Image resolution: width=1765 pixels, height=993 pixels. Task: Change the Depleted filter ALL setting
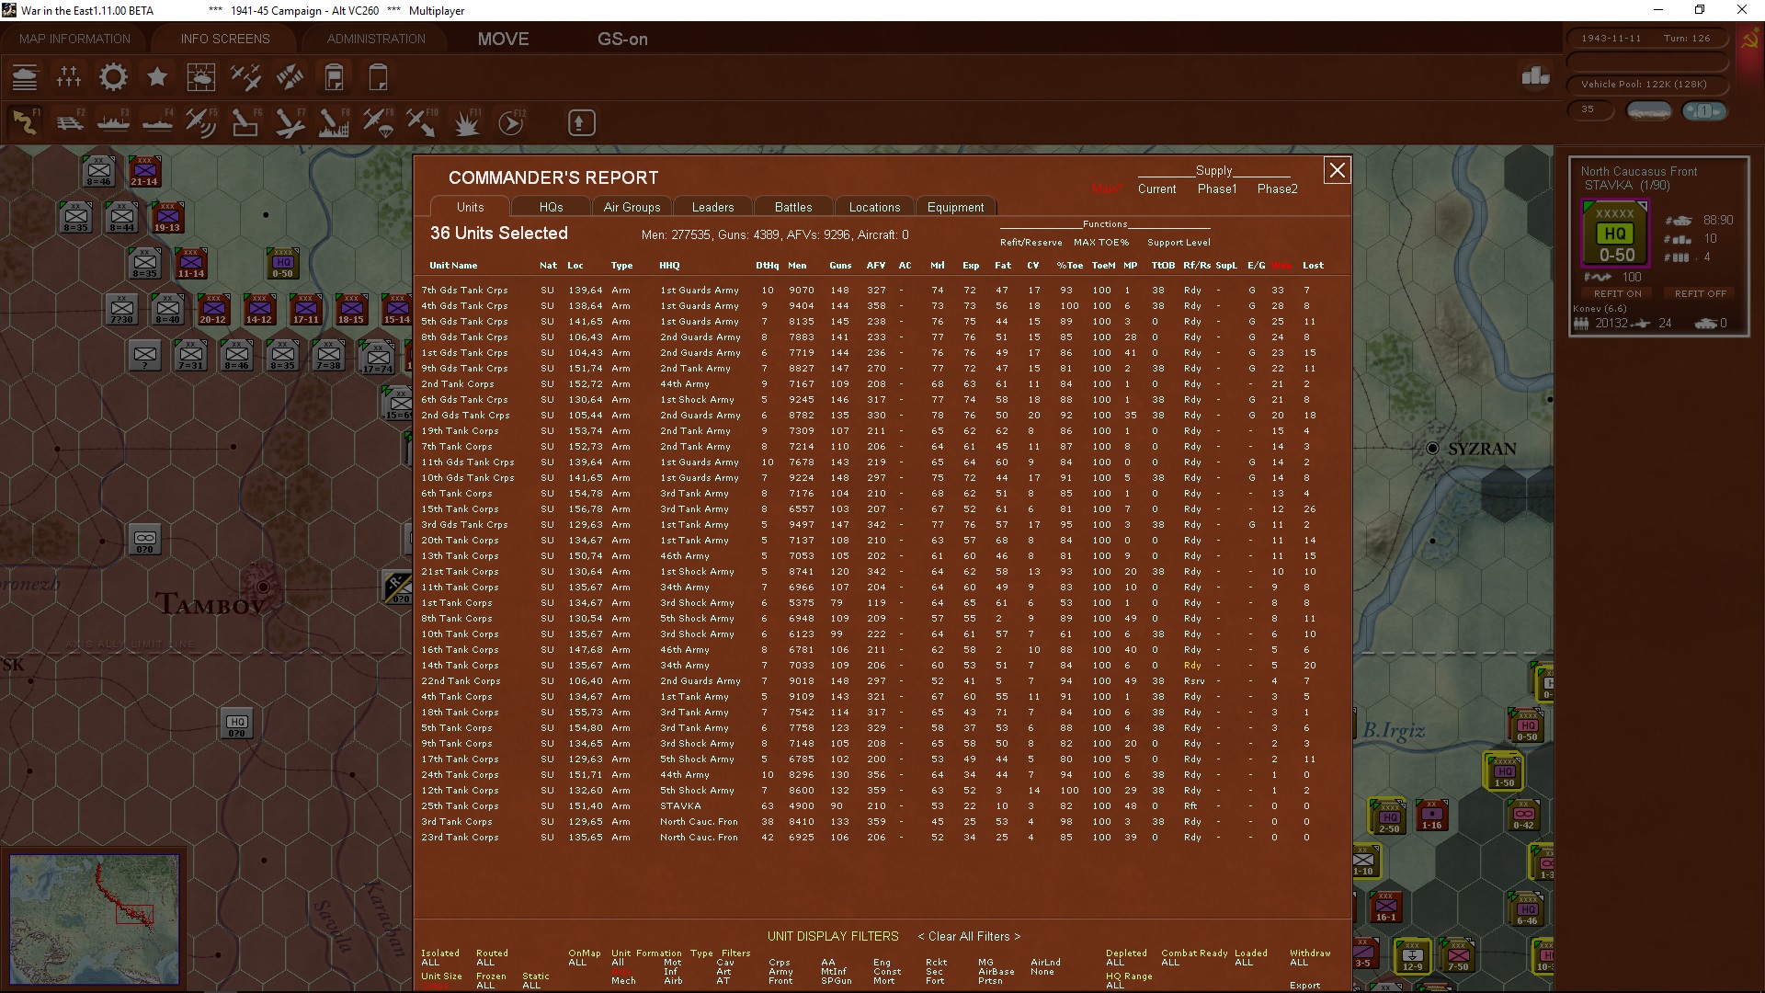(1115, 963)
